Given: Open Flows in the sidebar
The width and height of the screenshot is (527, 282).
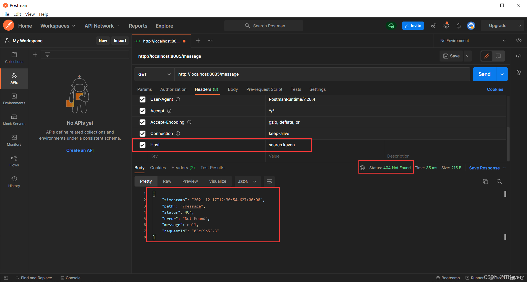Looking at the screenshot, I should tap(14, 161).
